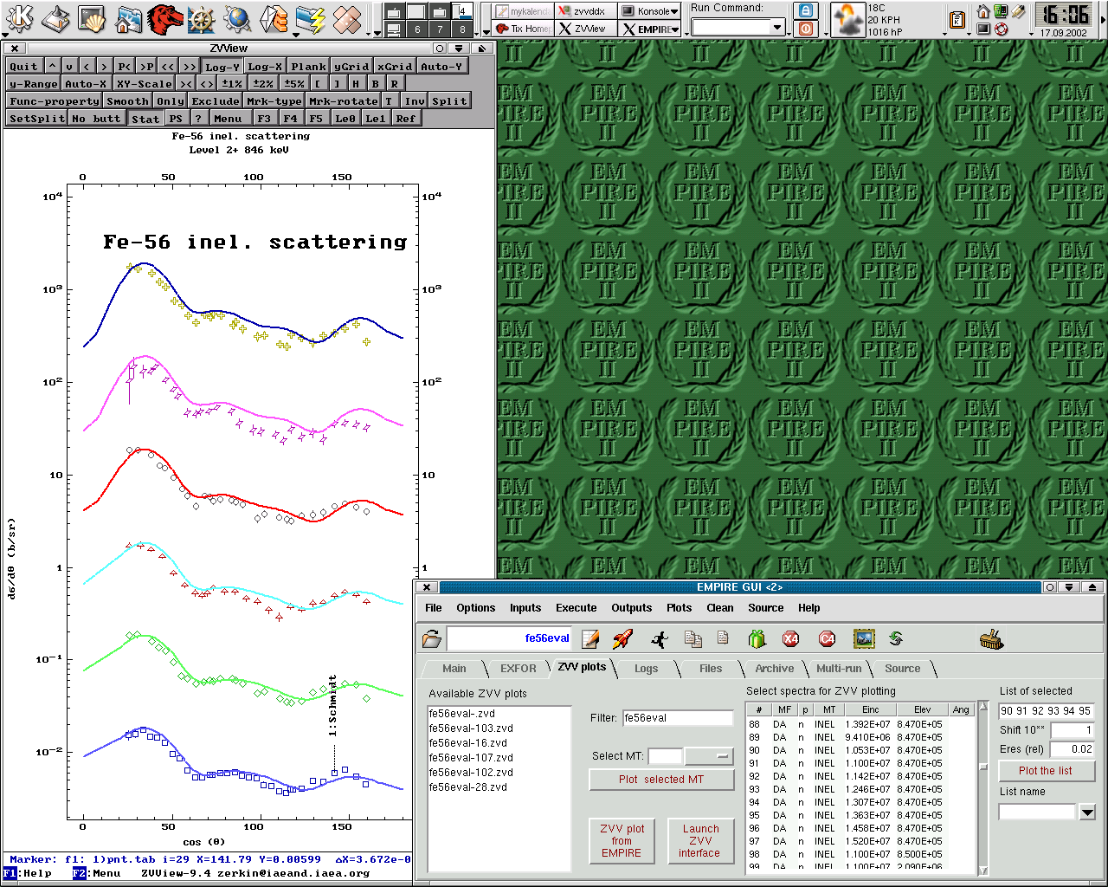The image size is (1108, 887).
Task: Launch calculation with the rocket icon
Action: tap(622, 639)
